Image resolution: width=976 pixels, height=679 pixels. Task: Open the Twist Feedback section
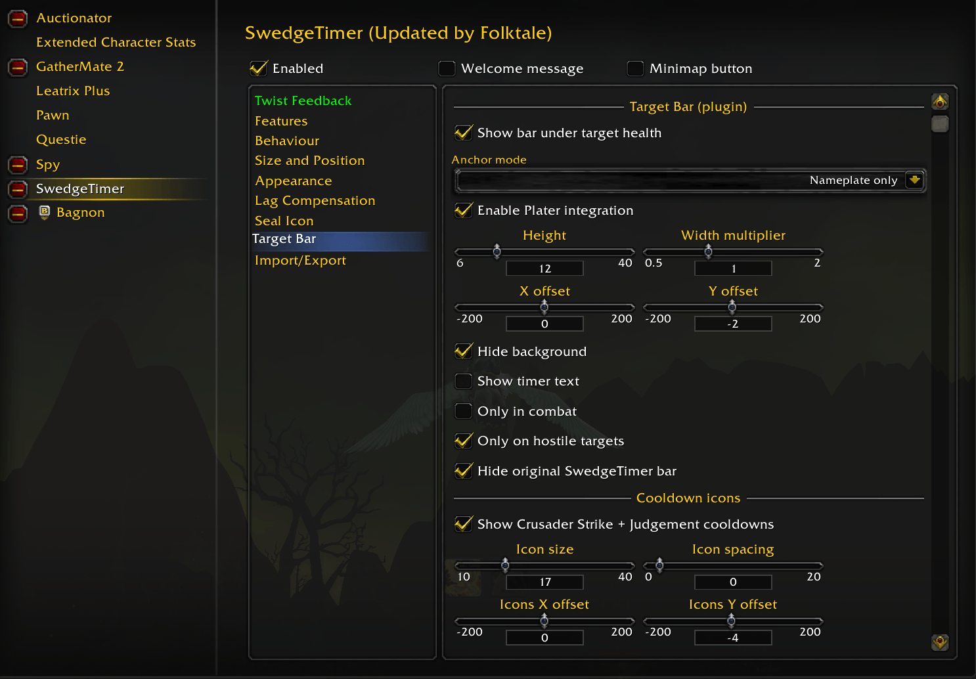(303, 100)
